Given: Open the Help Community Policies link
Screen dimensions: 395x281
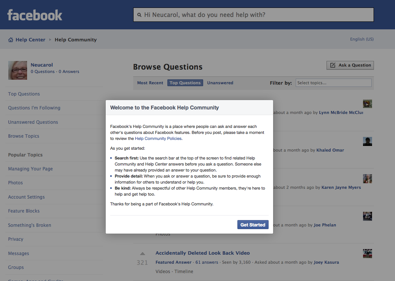Looking at the screenshot, I should pos(158,138).
